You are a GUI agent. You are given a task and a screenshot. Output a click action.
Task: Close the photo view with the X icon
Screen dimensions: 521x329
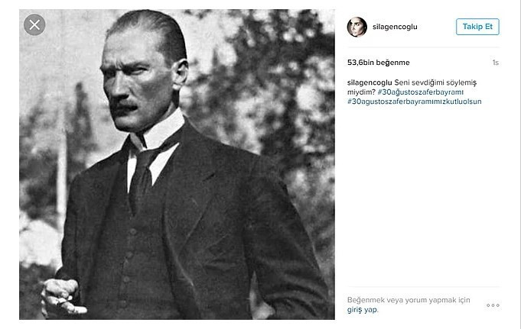[34, 25]
